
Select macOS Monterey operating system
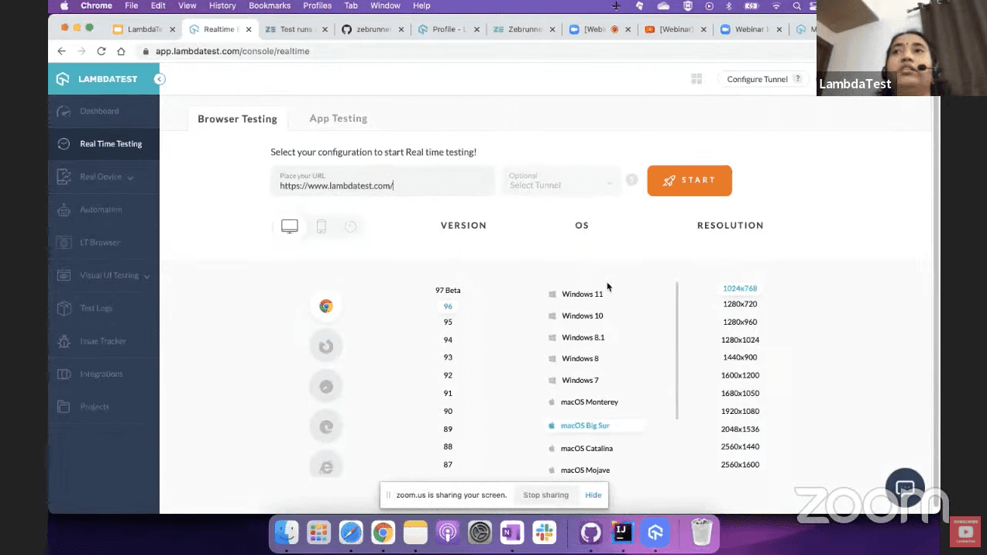click(x=589, y=402)
